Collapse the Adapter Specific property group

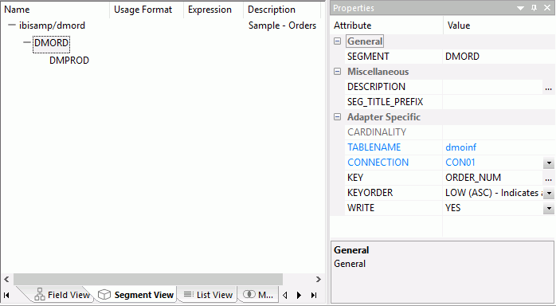click(x=338, y=117)
